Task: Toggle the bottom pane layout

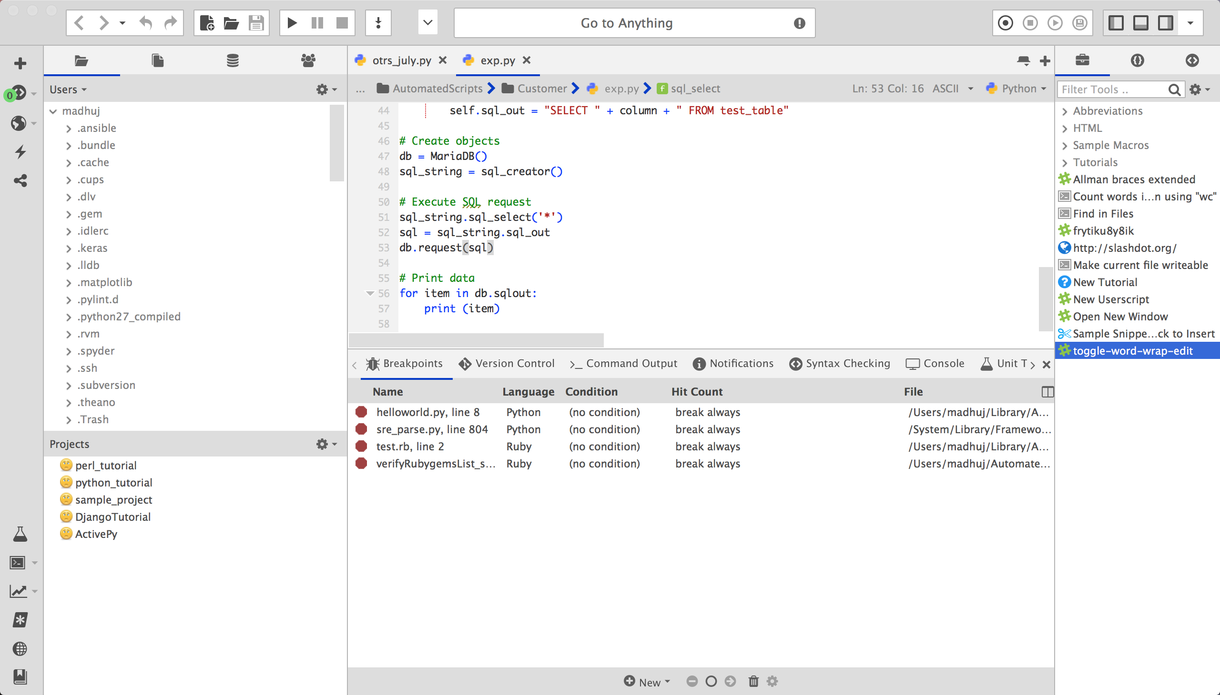Action: coord(1141,22)
